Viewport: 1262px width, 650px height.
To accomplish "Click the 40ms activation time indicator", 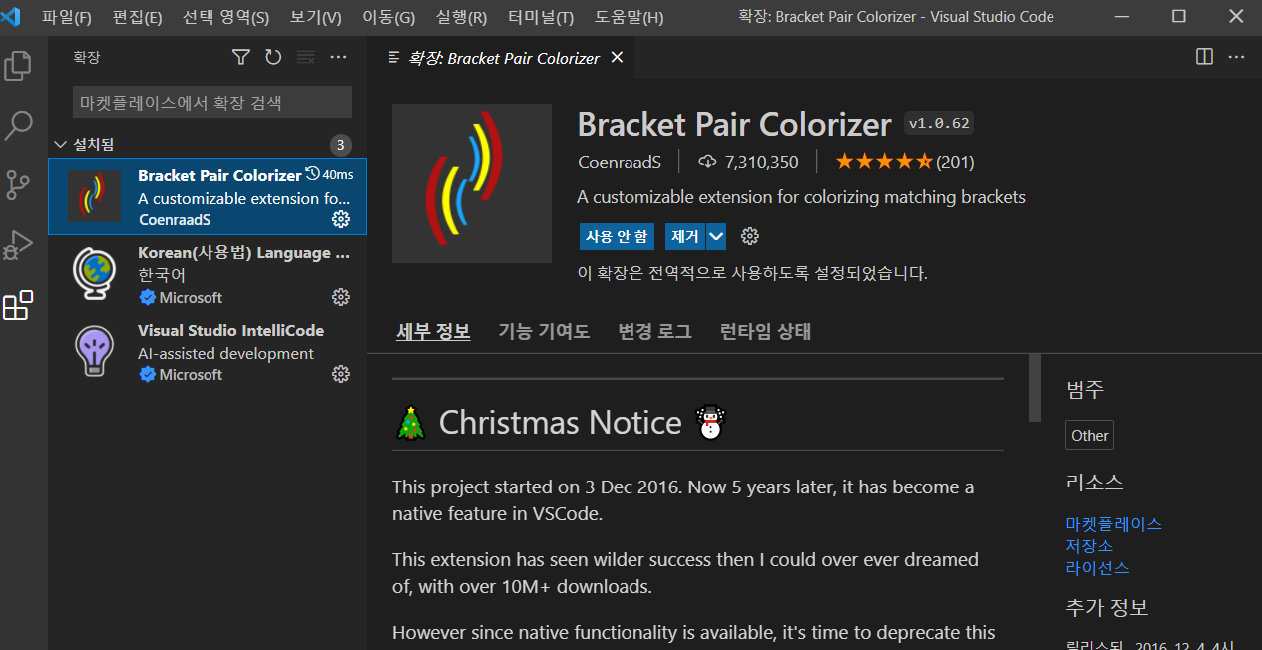I will tap(329, 174).
